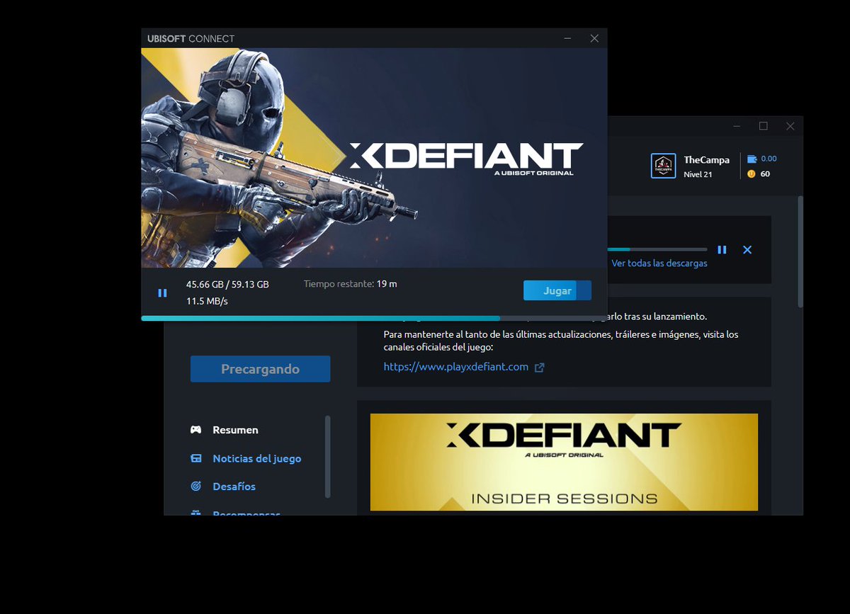Close the front Ubisoft Connect download window

tap(594, 38)
